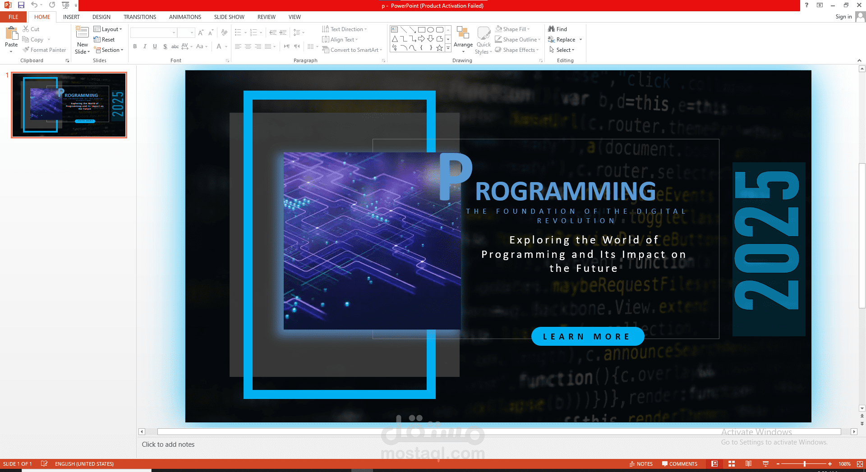Increase the font size
This screenshot has width=866, height=472.
[x=201, y=32]
